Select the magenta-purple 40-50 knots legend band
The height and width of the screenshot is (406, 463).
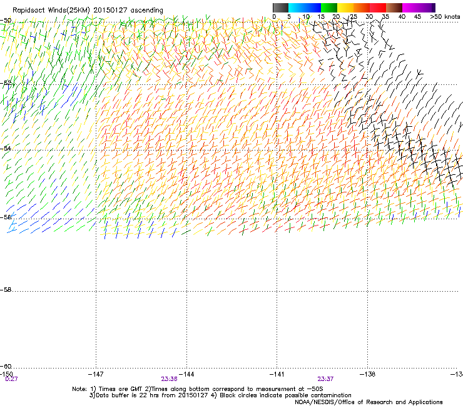point(419,7)
